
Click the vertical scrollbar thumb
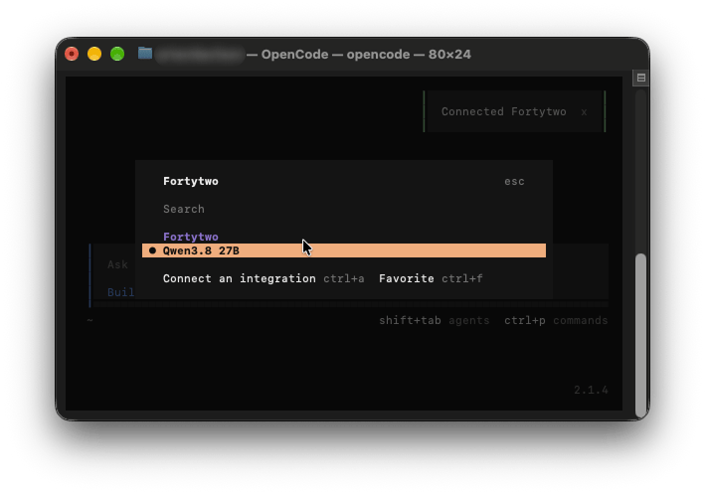coord(640,335)
